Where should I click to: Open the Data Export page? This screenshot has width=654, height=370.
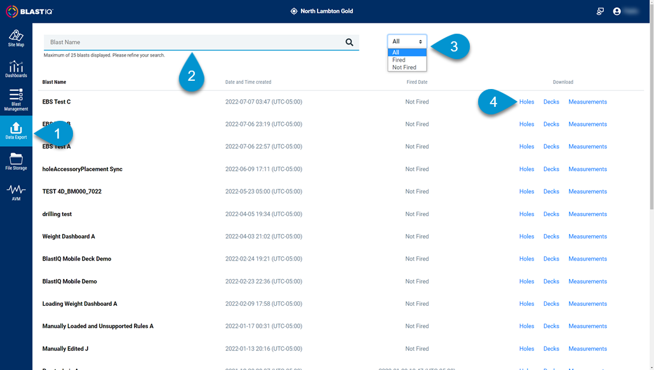(x=16, y=131)
